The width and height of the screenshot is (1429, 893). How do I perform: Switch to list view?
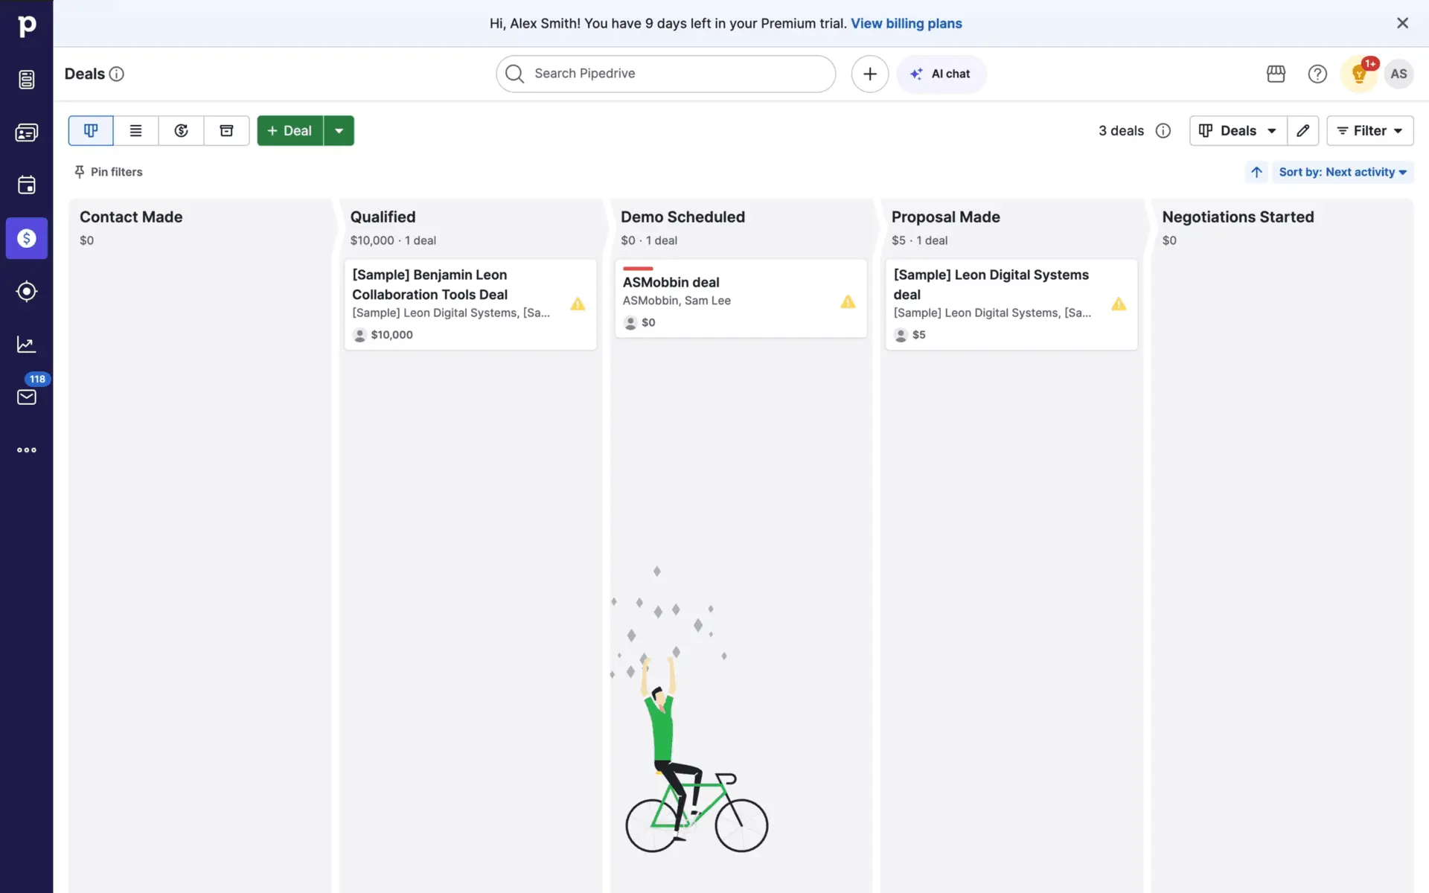point(135,131)
